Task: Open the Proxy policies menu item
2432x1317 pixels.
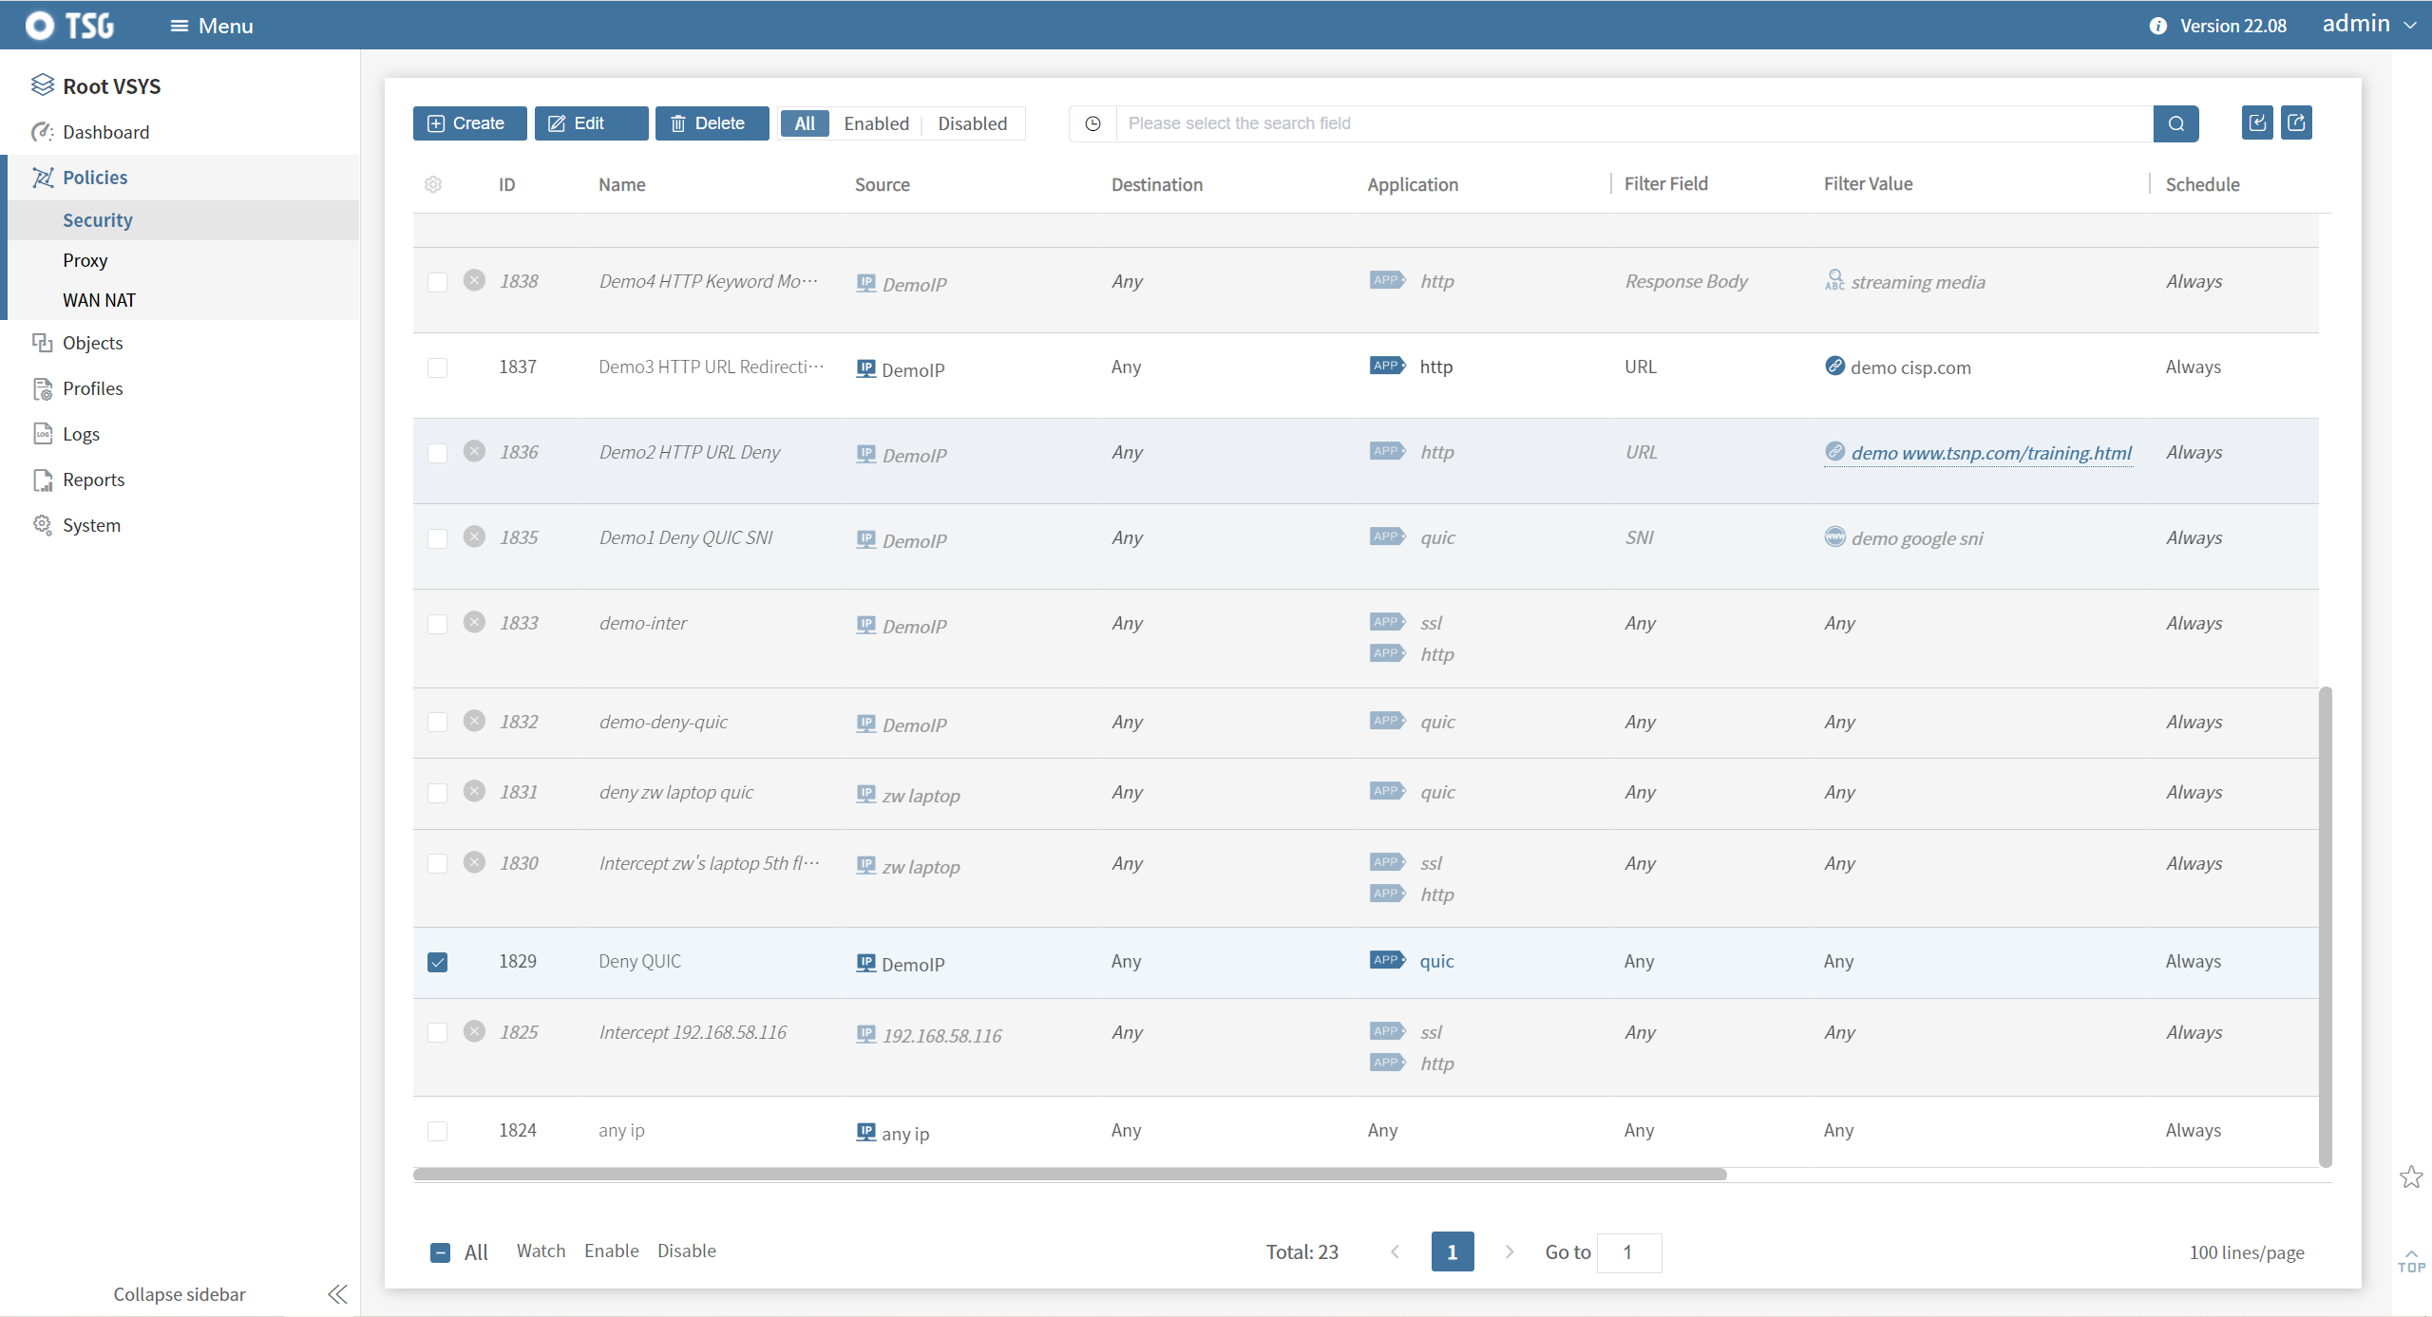Action: point(85,260)
